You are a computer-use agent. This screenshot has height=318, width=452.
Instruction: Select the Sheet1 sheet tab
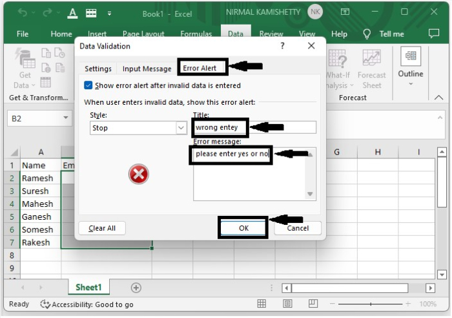(88, 288)
